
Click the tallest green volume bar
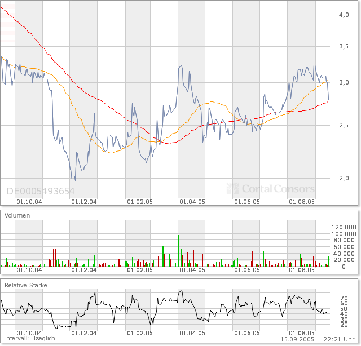point(177,244)
